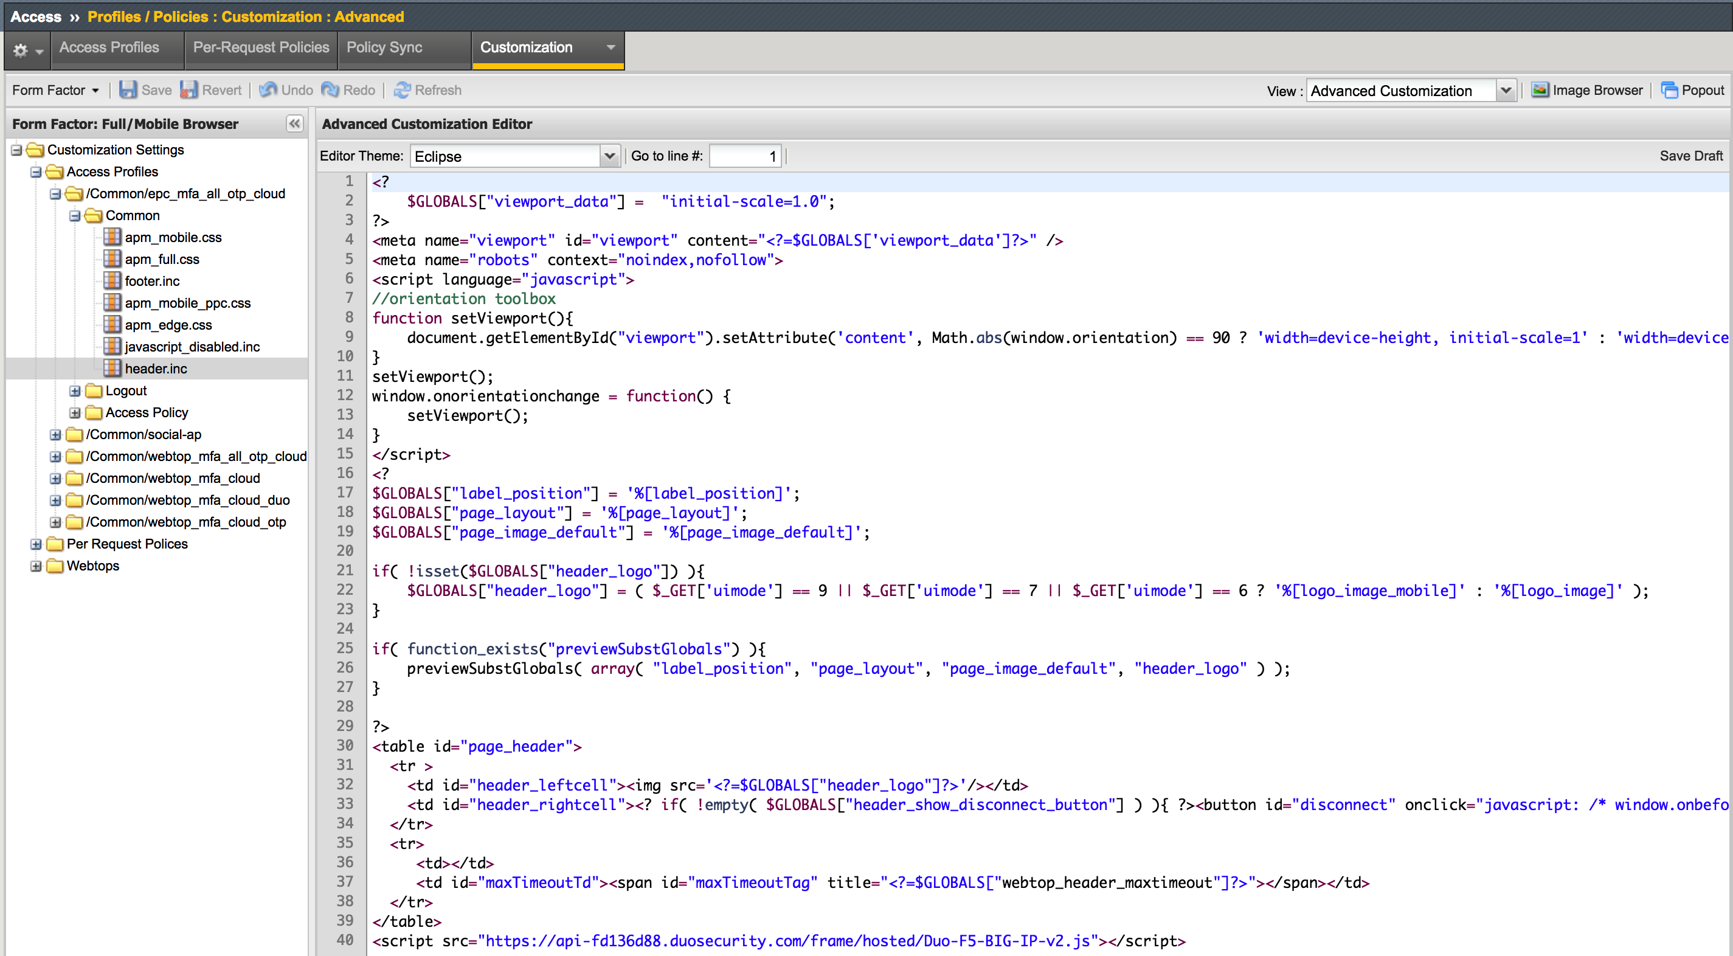
Task: Click the Popout text label
Action: [x=1703, y=90]
